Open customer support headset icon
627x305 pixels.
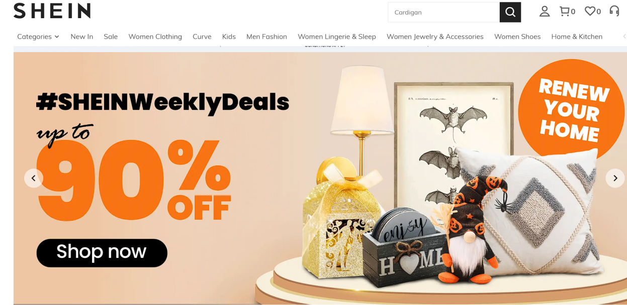(x=614, y=11)
